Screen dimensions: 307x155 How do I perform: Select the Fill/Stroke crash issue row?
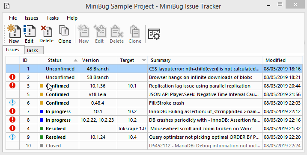point(154,103)
